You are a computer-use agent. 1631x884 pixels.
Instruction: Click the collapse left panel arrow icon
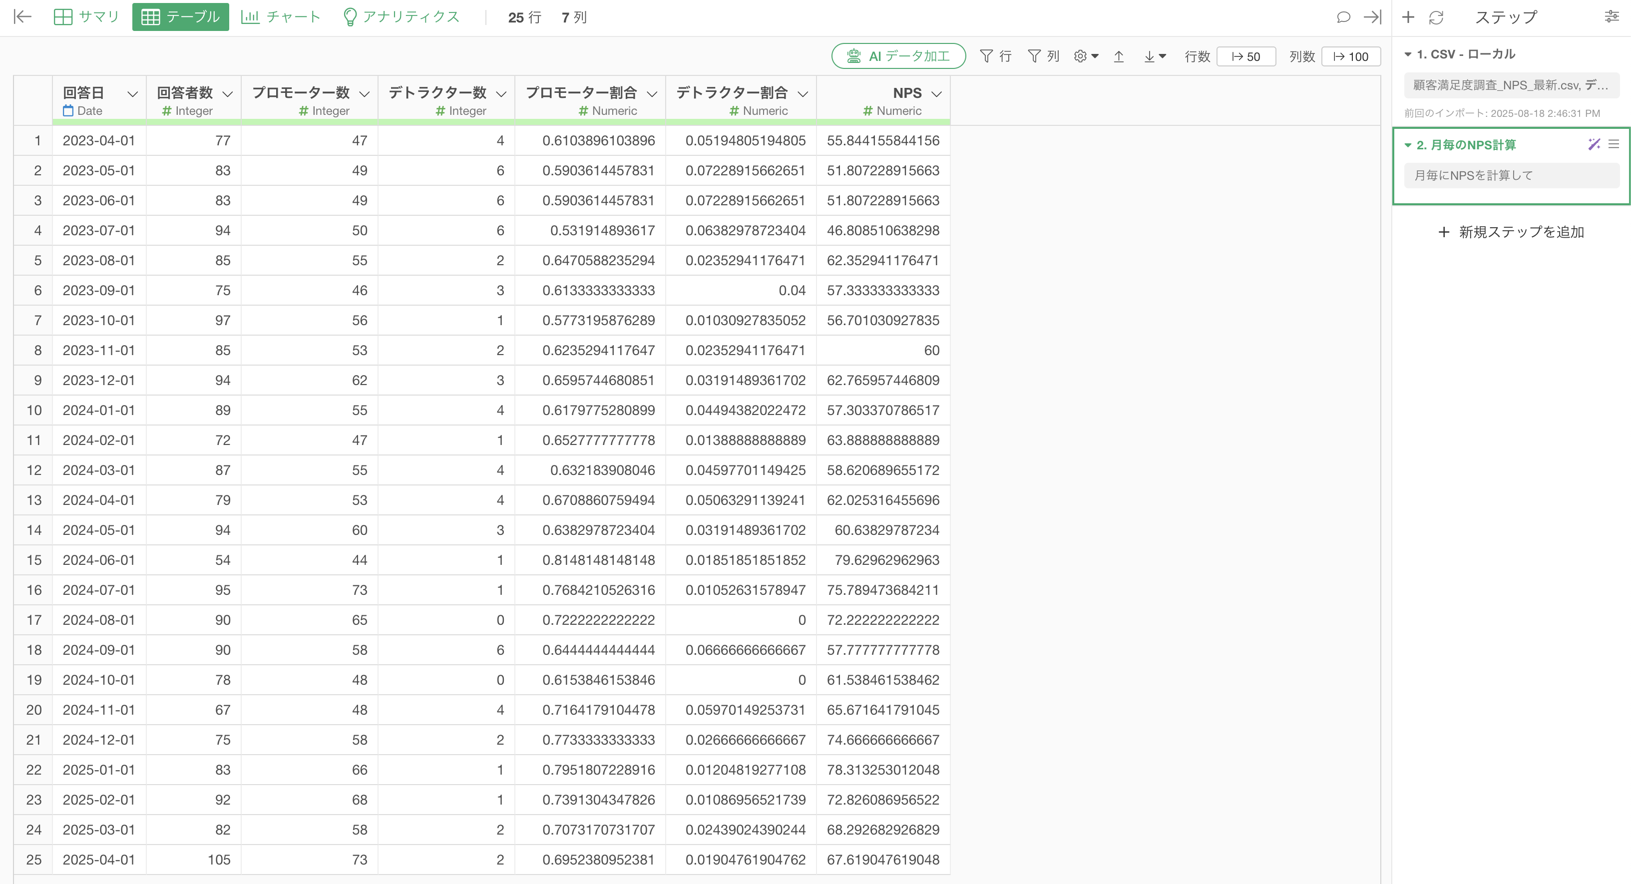coord(23,17)
